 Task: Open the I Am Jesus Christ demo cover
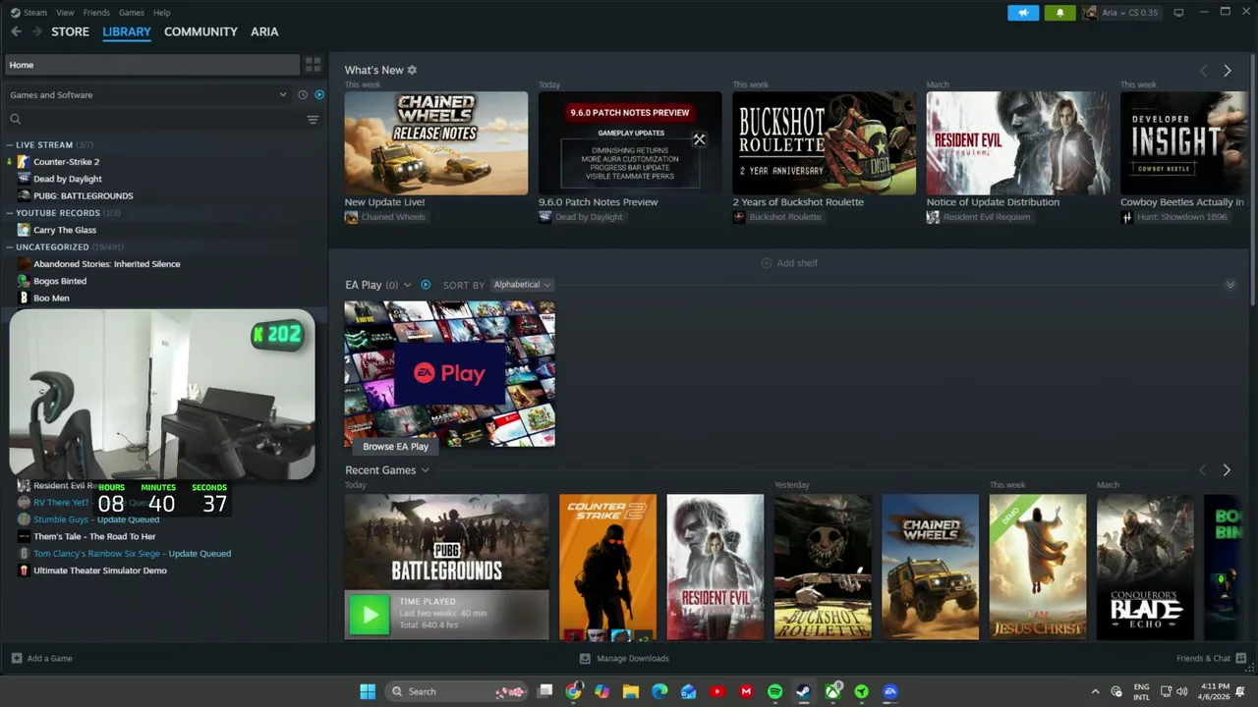(x=1038, y=567)
